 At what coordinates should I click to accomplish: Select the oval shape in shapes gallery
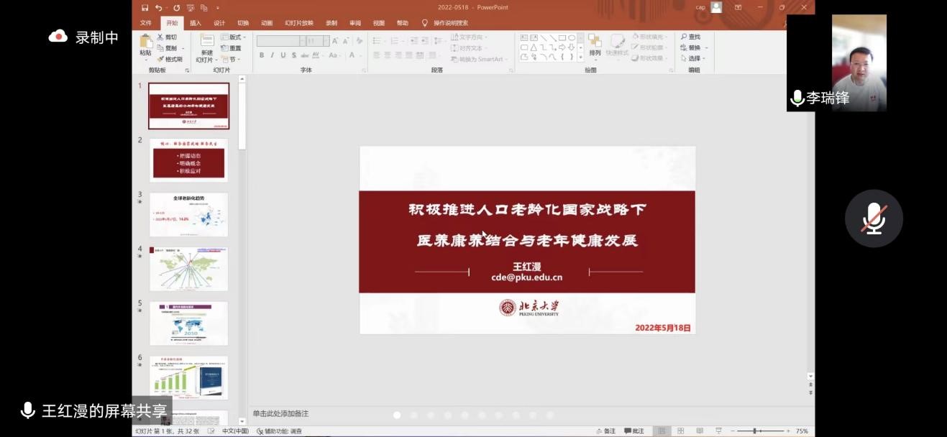pos(572,38)
